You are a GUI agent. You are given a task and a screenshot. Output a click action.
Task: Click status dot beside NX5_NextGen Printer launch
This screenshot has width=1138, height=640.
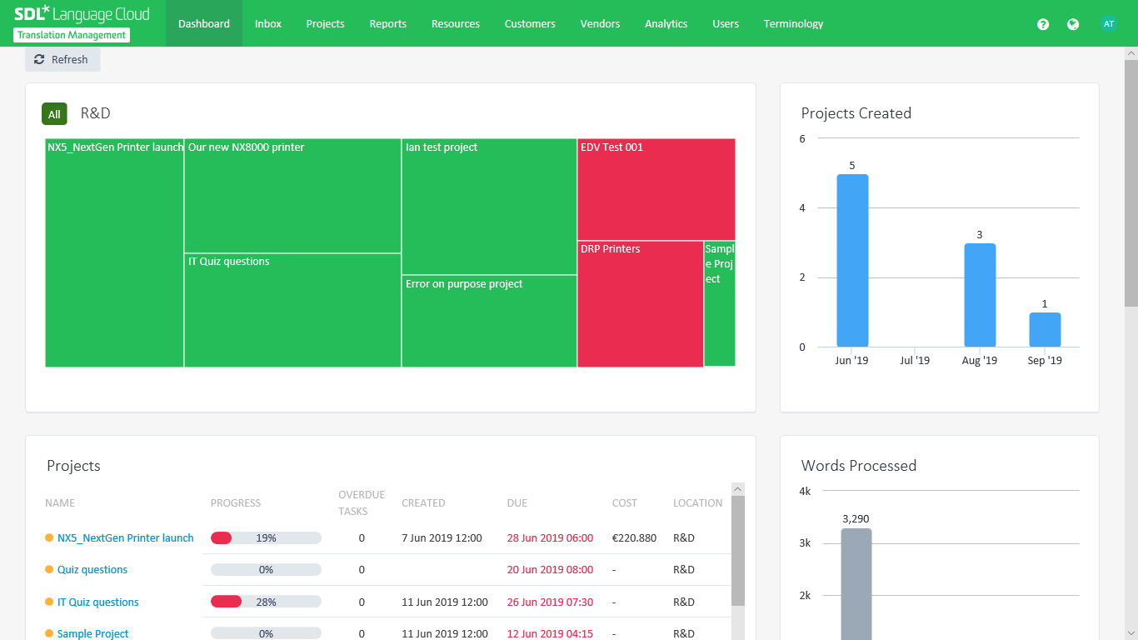[49, 538]
